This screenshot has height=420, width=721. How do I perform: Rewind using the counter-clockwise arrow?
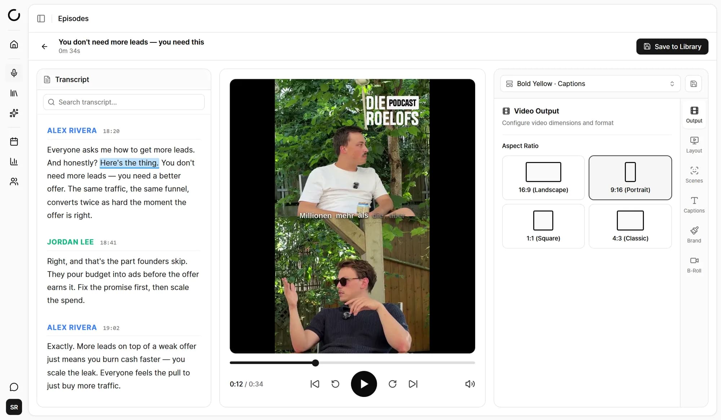[335, 384]
